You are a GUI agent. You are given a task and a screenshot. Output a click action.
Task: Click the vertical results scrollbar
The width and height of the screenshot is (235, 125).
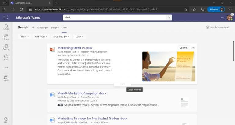[x=233, y=51]
